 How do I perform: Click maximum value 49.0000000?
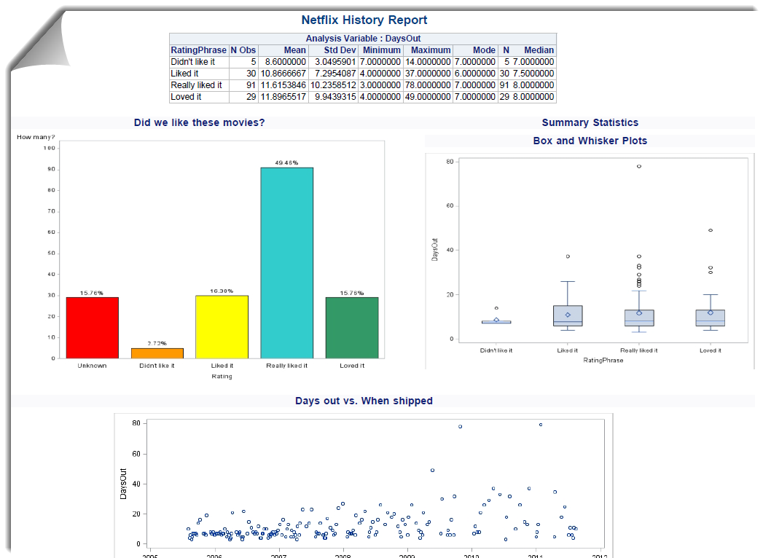coord(428,97)
